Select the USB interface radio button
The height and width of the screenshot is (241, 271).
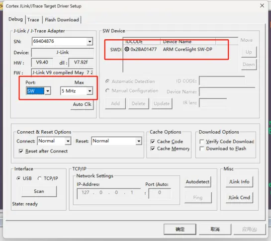(x=18, y=178)
